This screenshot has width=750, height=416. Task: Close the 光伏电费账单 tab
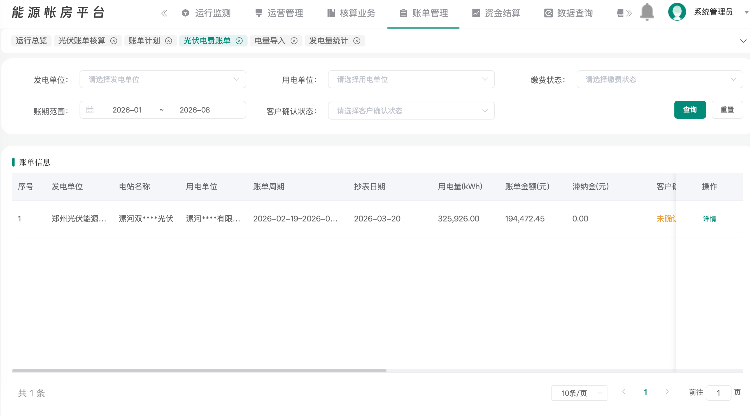pos(239,41)
